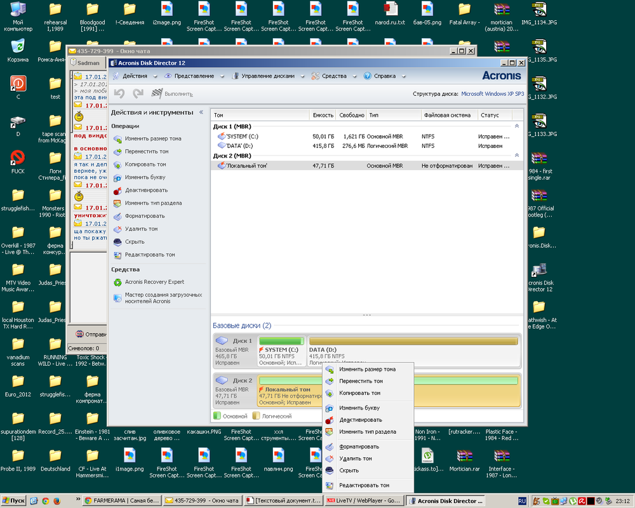This screenshot has width=635, height=508.
Task: Click SYSTEM (C:) green partition bar on Диск 1
Action: point(281,341)
